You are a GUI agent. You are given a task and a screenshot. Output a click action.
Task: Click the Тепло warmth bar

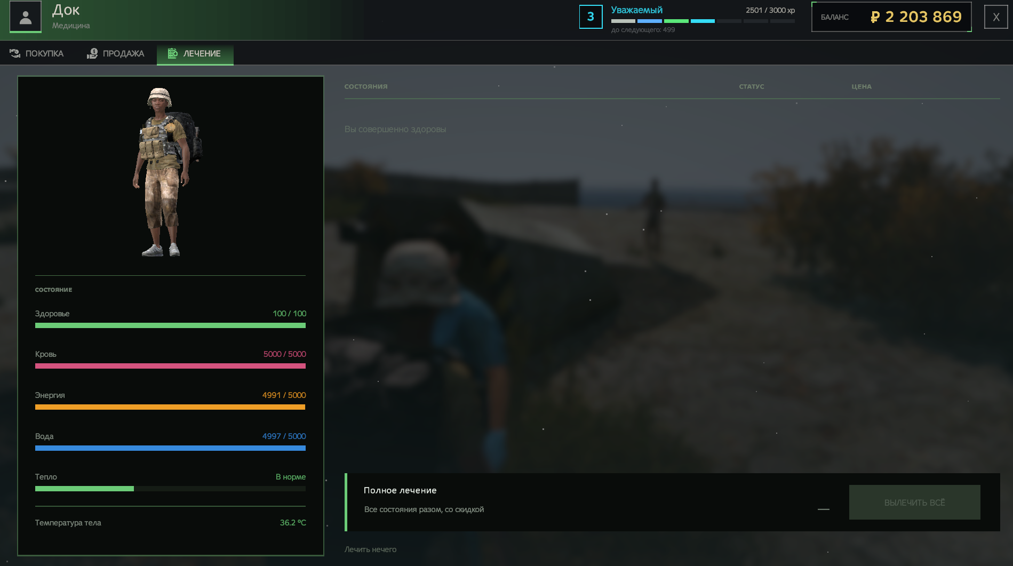point(170,489)
